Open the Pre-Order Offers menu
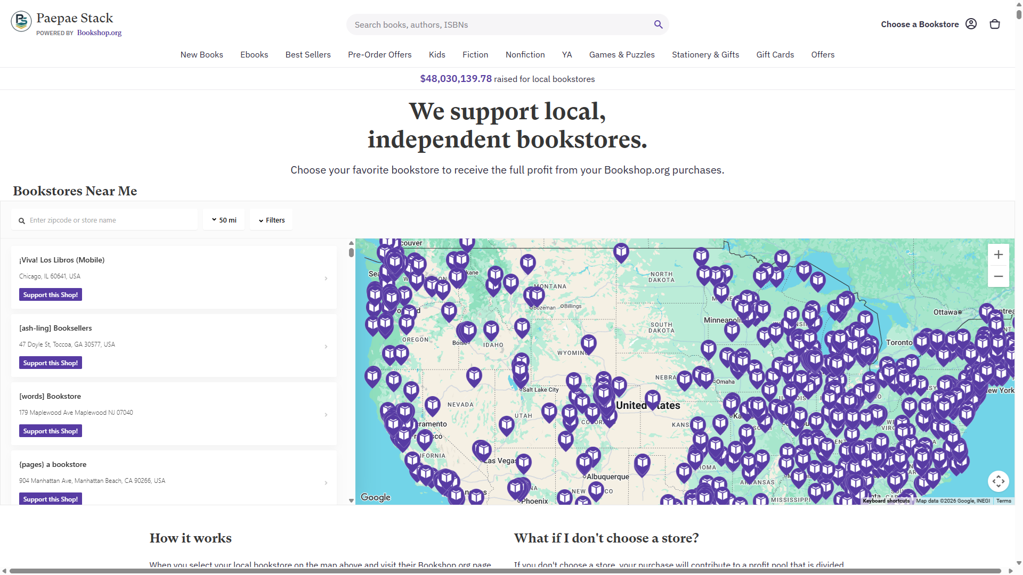The image size is (1023, 575). tap(380, 55)
